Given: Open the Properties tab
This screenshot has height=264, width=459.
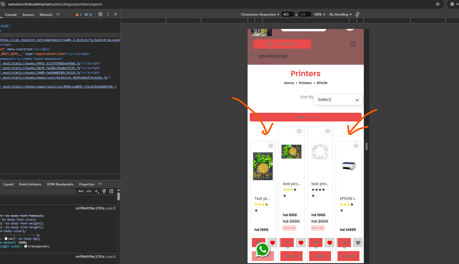Looking at the screenshot, I should point(87,184).
